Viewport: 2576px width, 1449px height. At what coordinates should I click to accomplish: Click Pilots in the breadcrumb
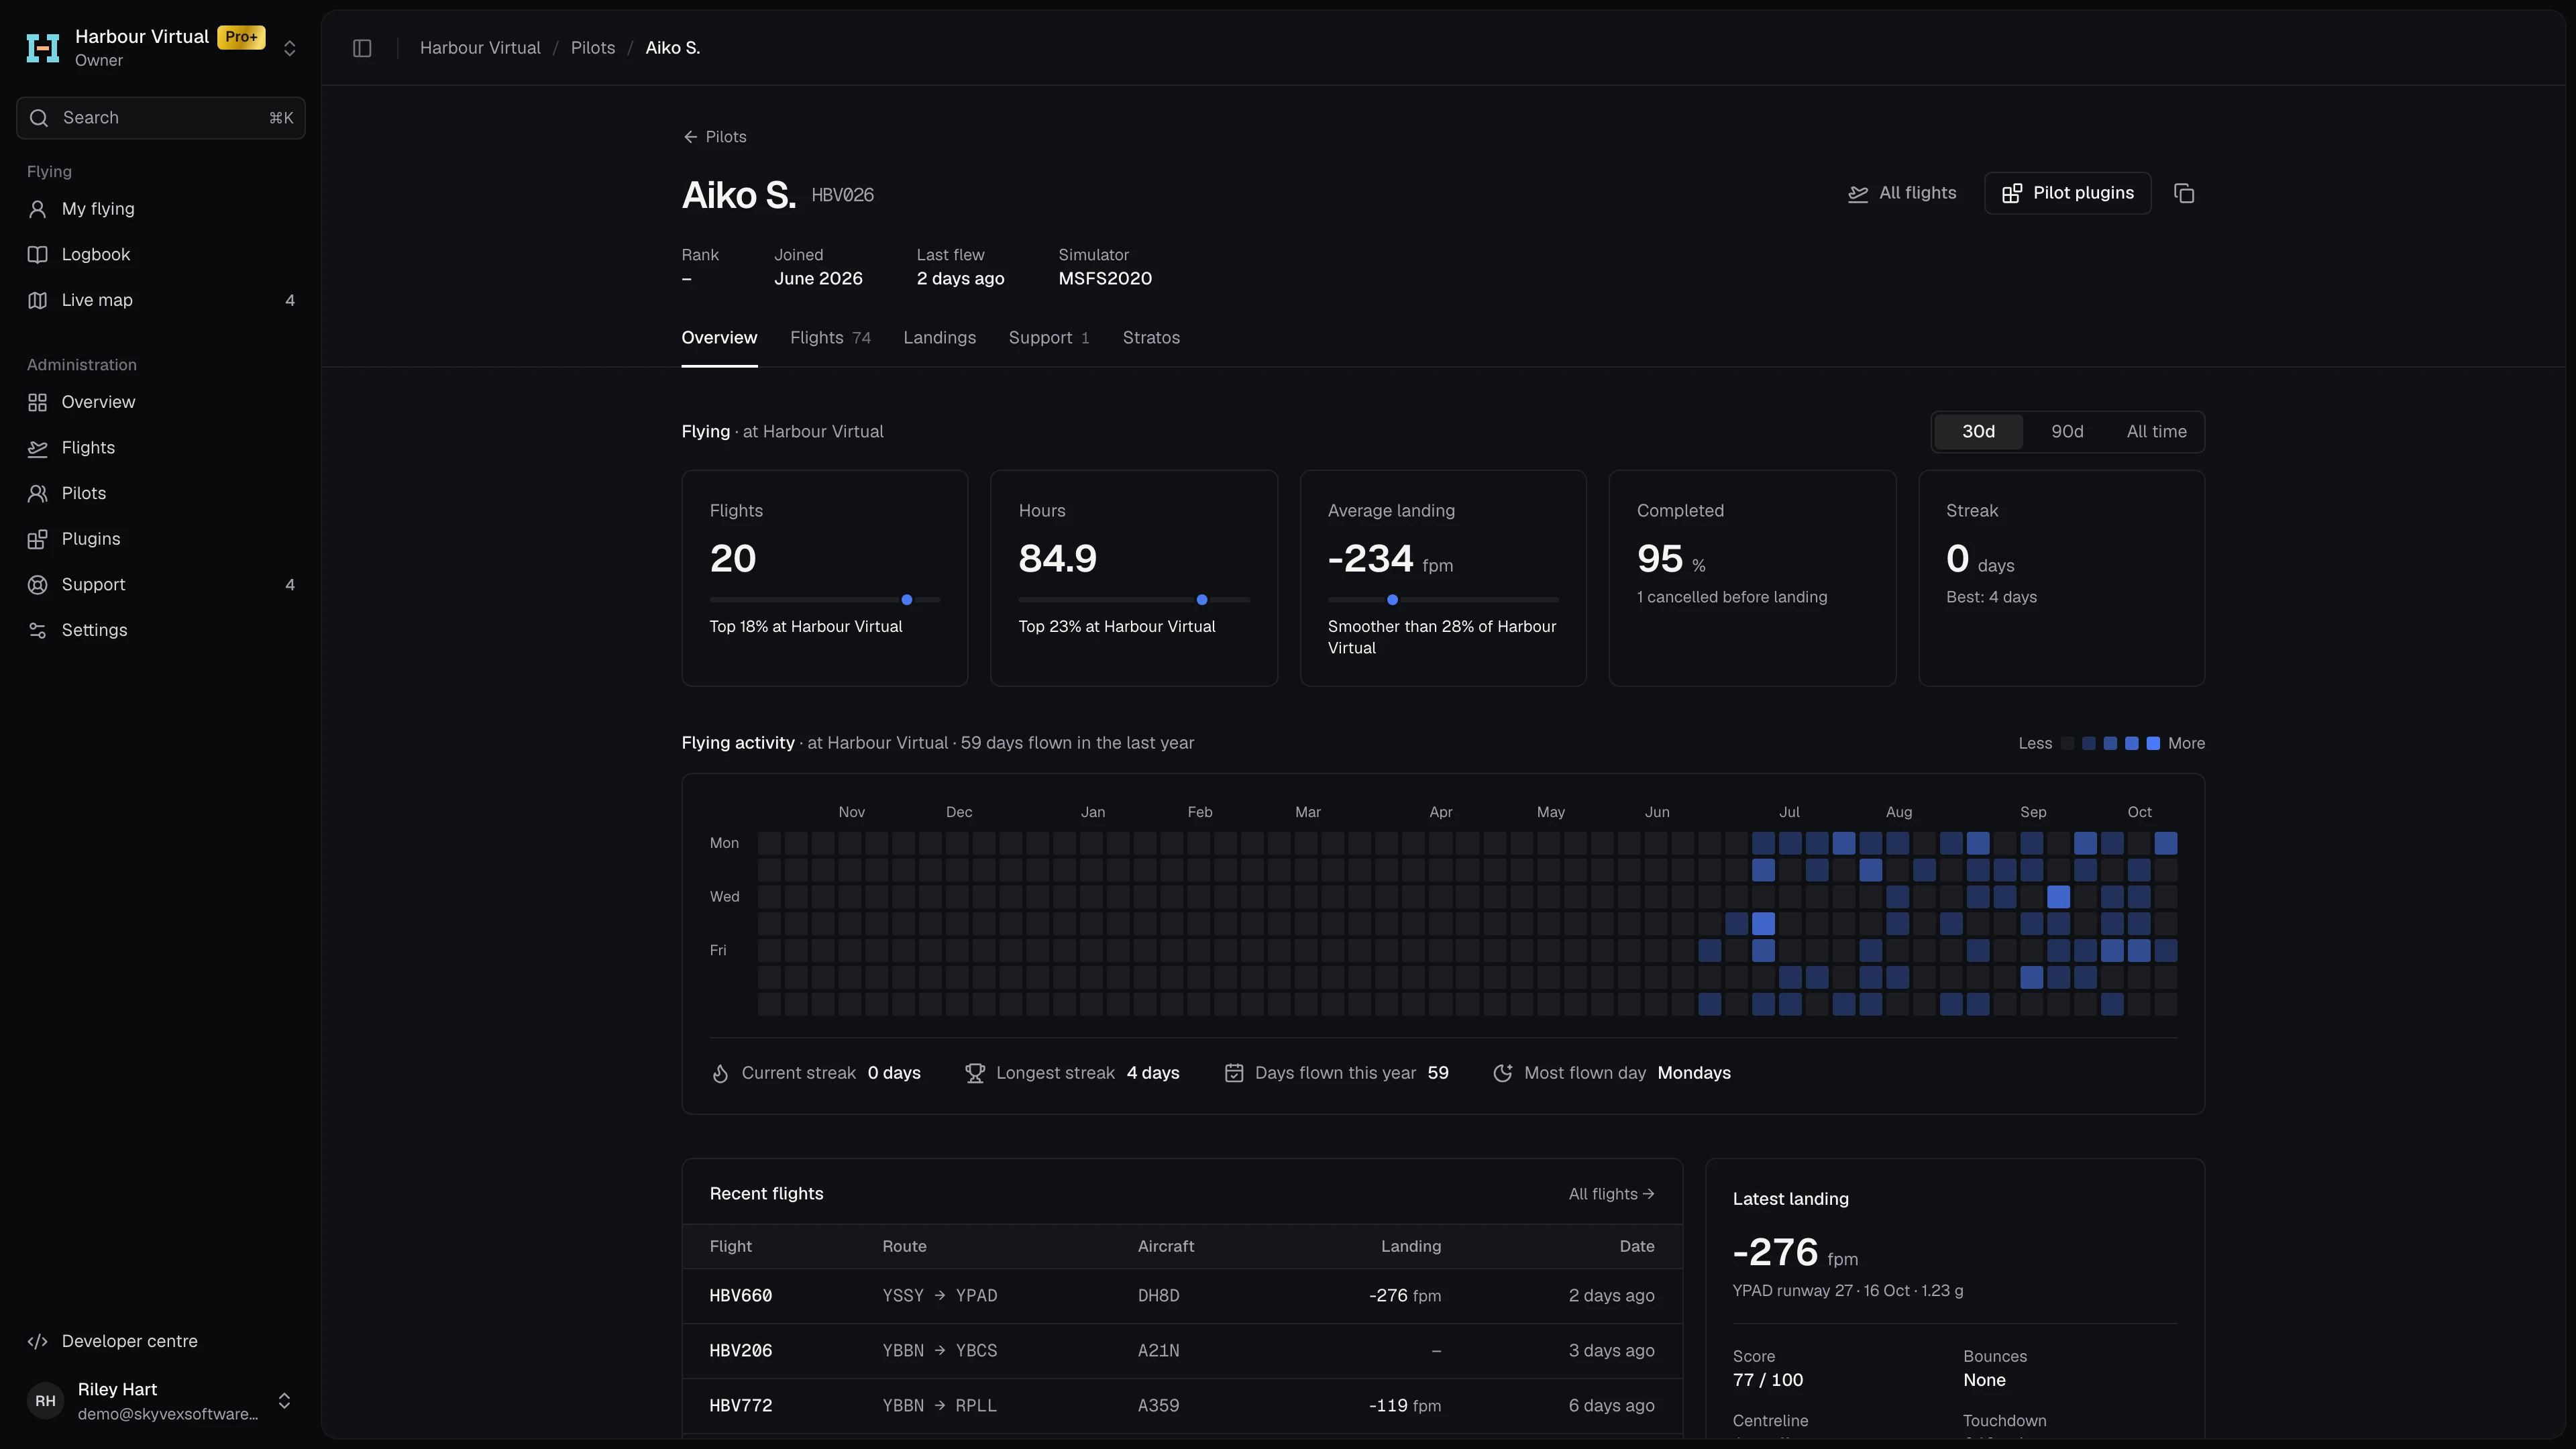(x=593, y=48)
